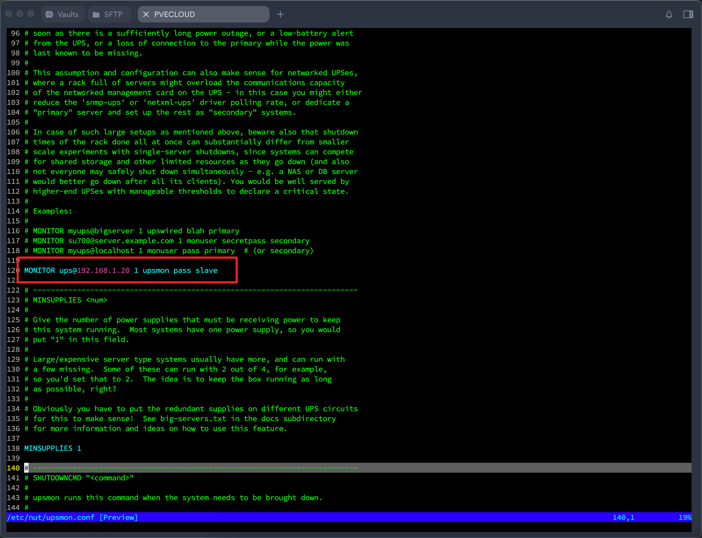
Task: Click line 143 upsmon runs this command
Action: (x=173, y=497)
